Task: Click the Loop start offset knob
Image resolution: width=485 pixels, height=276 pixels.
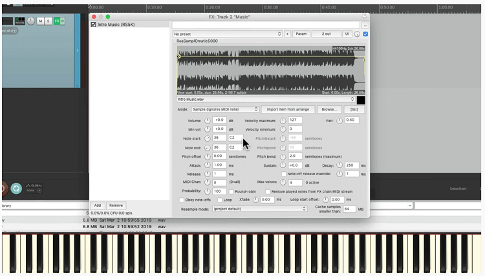Action: coord(325,200)
